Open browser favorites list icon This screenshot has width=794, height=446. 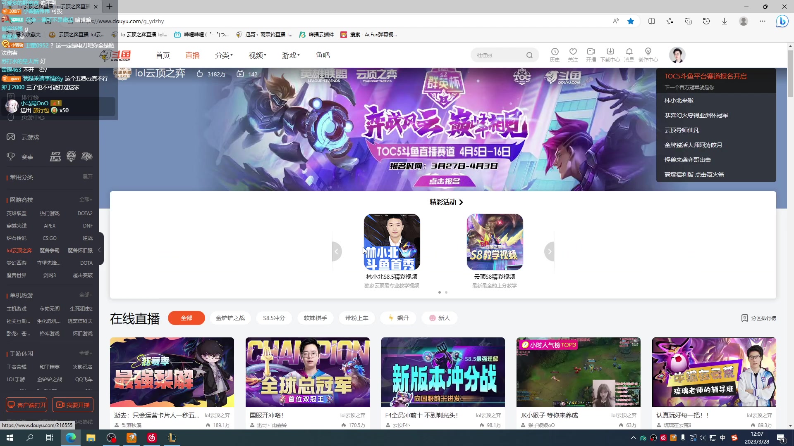pos(670,21)
